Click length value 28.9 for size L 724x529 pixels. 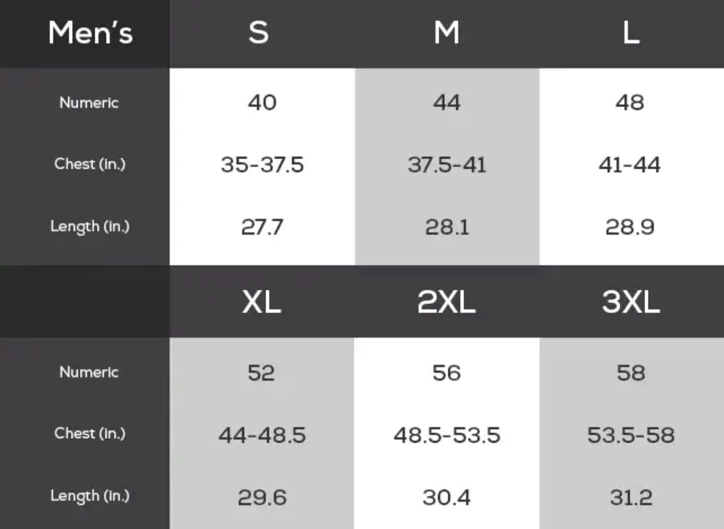pos(630,227)
